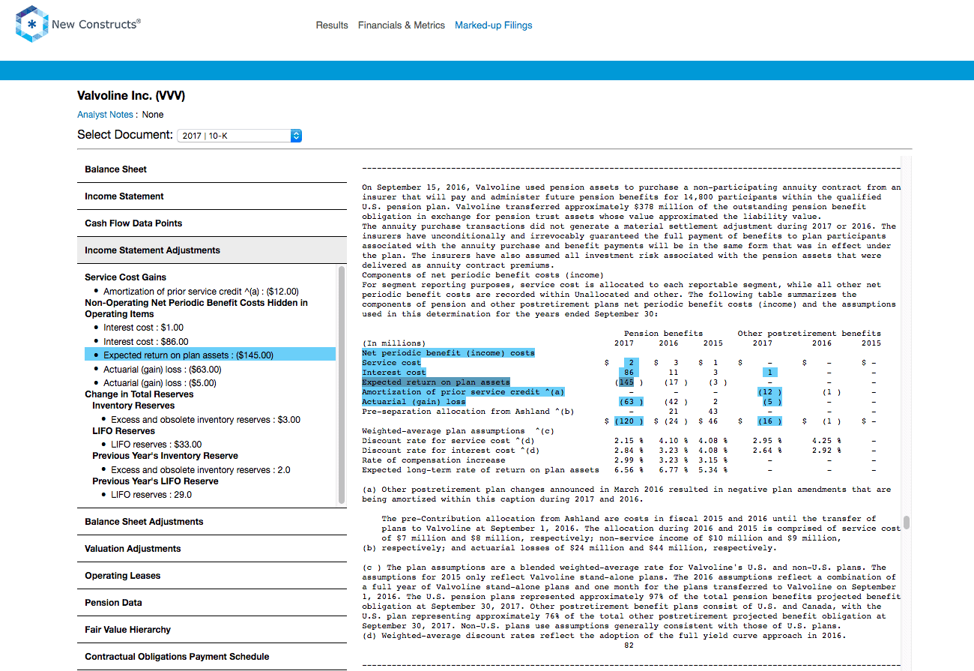Click the Service Cost Gains heading

point(125,277)
